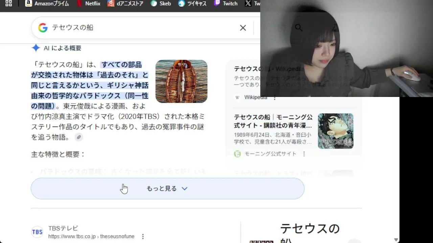Clear the search box with the X icon

coord(243,28)
